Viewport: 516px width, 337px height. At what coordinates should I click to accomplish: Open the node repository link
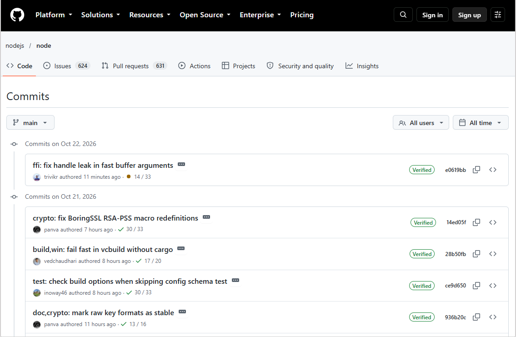pos(44,46)
